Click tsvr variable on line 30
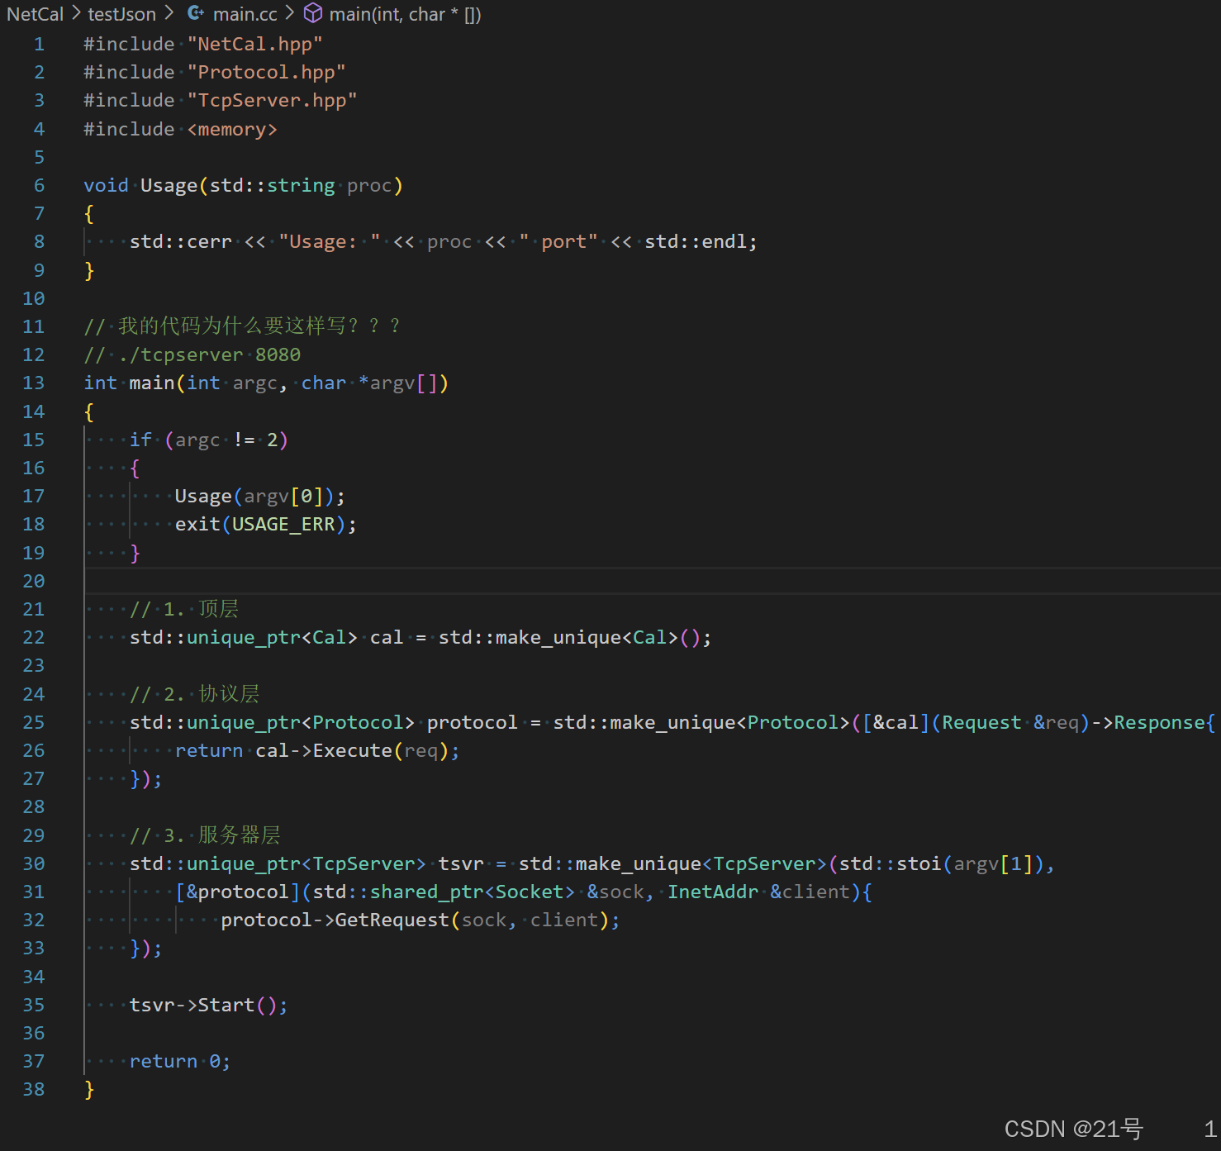 pos(461,864)
